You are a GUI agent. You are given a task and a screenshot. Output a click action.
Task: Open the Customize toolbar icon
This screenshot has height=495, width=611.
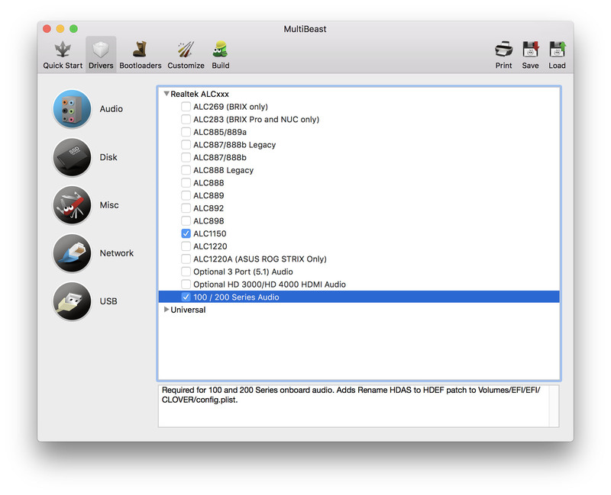tap(186, 50)
